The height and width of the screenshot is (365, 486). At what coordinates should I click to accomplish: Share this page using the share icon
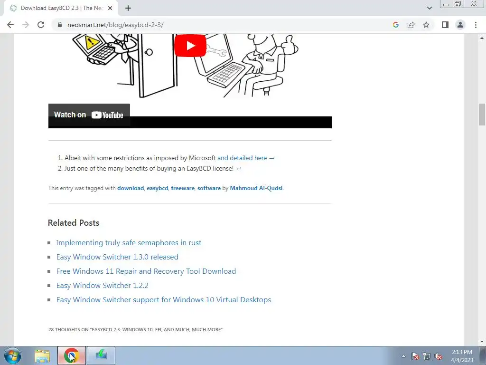pos(411,25)
